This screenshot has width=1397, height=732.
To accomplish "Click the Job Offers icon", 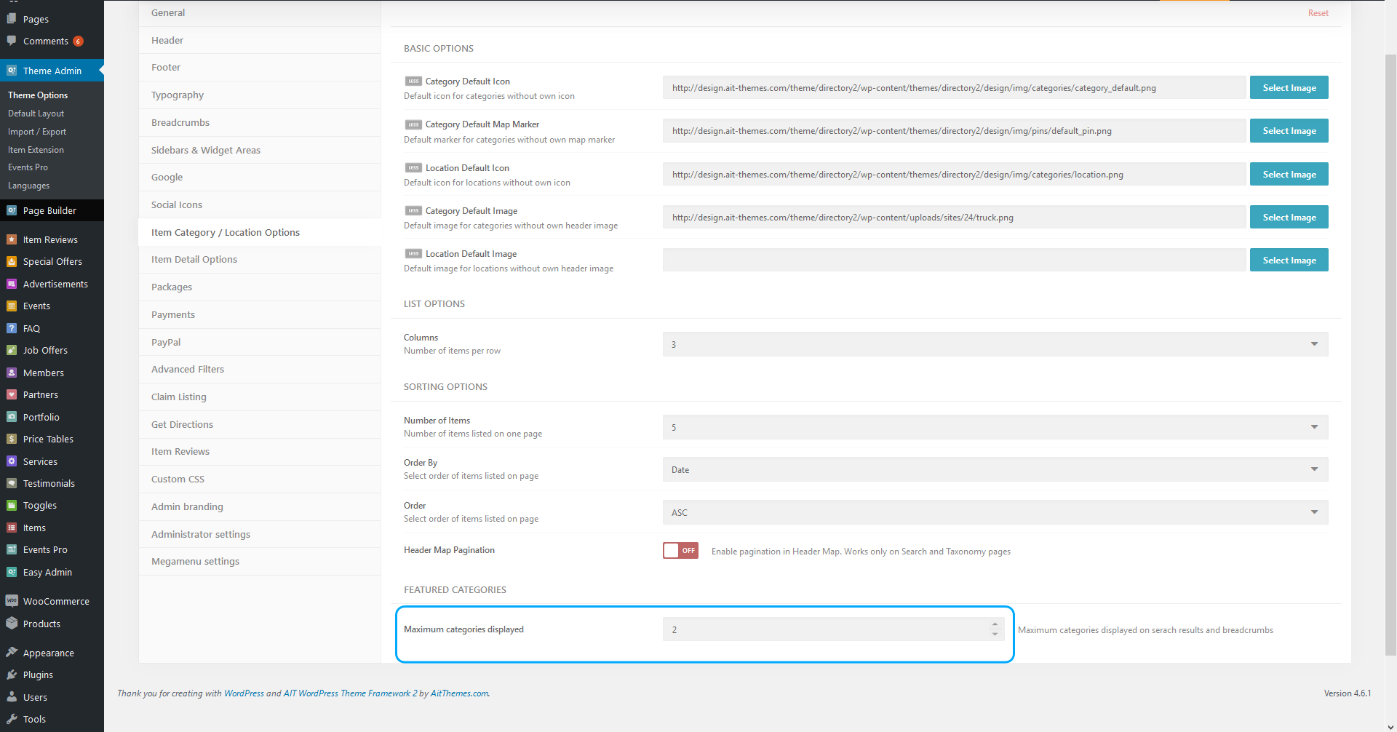I will coord(12,350).
